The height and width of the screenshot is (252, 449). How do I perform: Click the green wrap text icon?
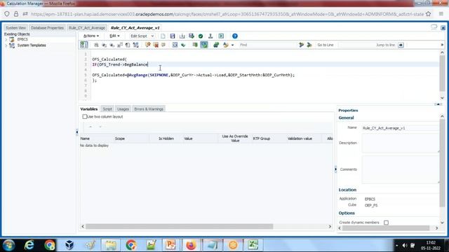[195, 45]
